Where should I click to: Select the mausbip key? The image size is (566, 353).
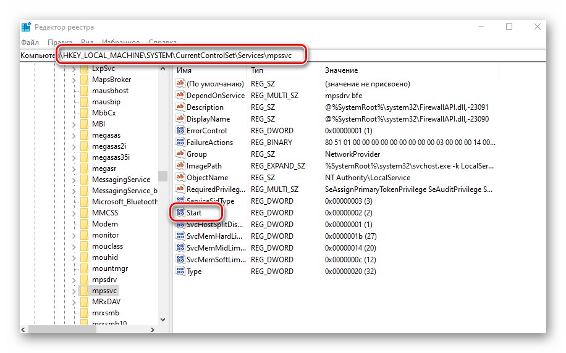point(106,102)
